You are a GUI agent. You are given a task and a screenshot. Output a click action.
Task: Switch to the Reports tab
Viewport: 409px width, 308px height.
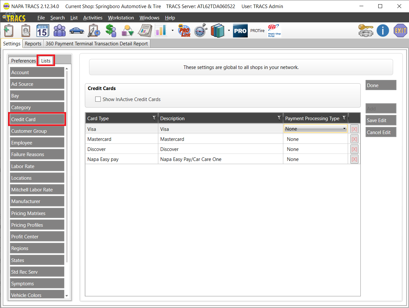33,44
